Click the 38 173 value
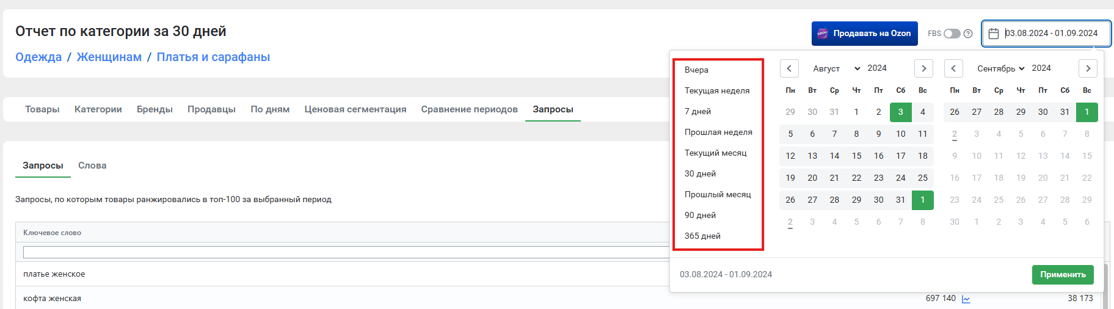Screen dimensions: 1114x309 tap(1080, 299)
